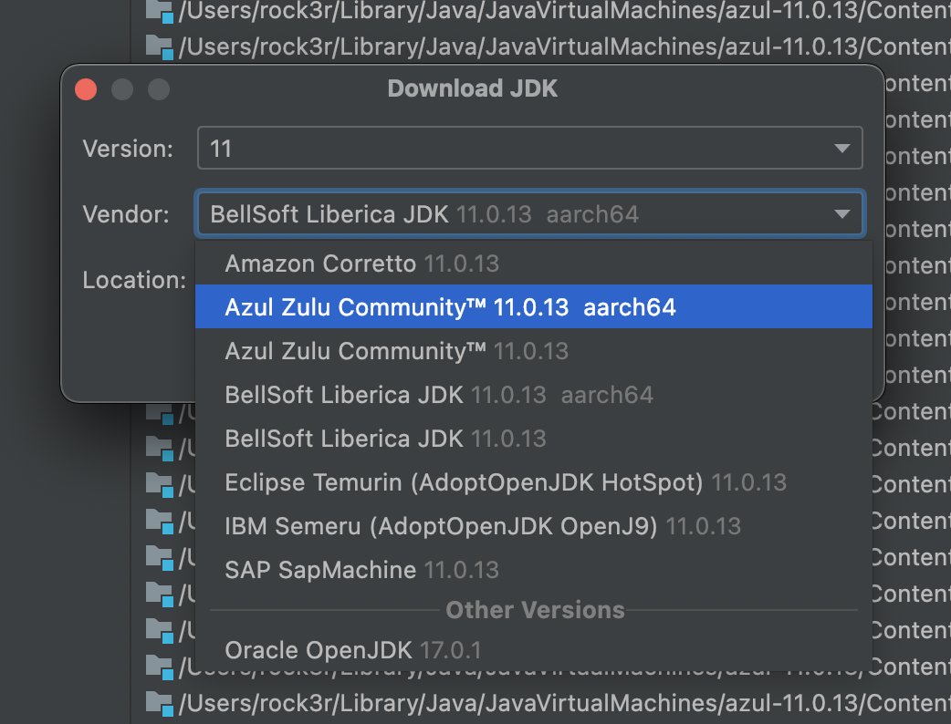Screen dimensions: 951x724
Task: Click the Download JDK dialog title
Action: click(x=473, y=88)
